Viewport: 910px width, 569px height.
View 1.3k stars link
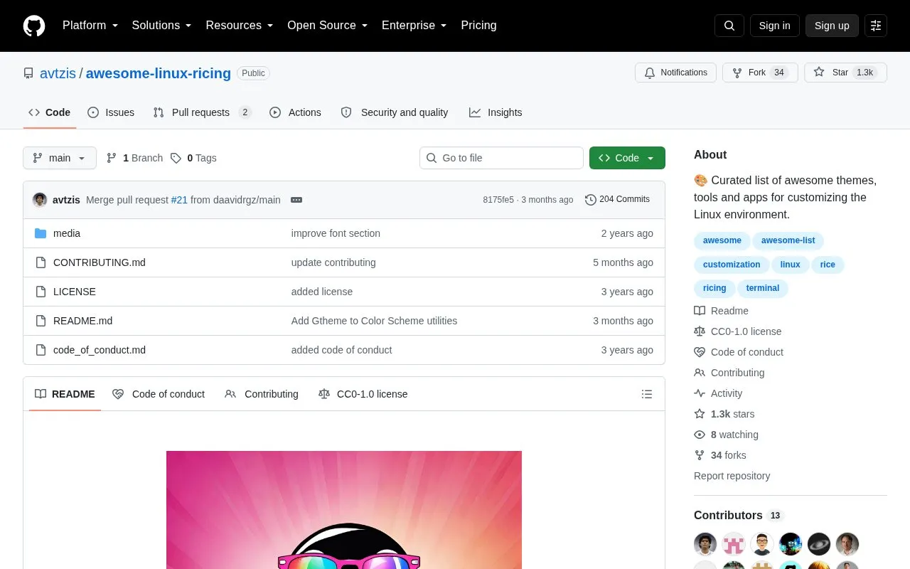[x=724, y=414]
